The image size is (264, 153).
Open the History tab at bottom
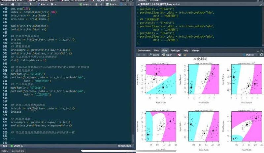[x=4, y=151]
